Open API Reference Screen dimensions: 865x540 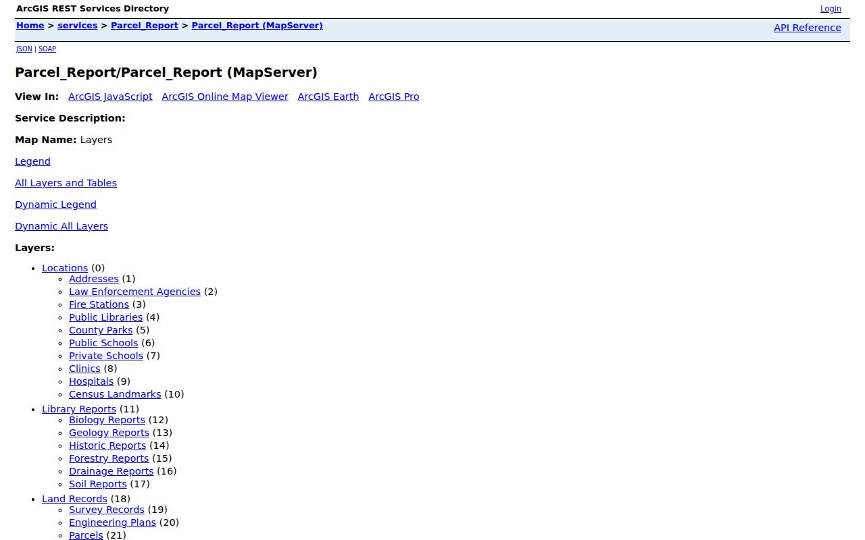pos(808,28)
